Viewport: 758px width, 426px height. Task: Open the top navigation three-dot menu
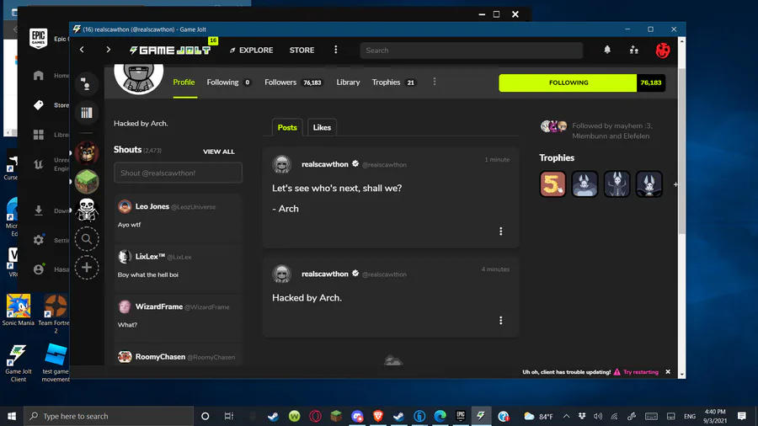336,50
